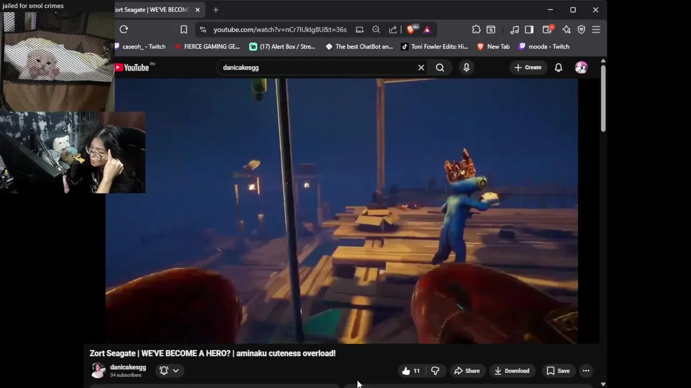Screen dimensions: 691x388
Task: Open Toni Fowler Edits bookmark
Action: [435, 47]
